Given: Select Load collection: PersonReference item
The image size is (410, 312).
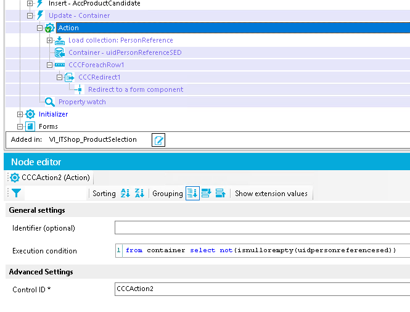Looking at the screenshot, I should point(121,40).
